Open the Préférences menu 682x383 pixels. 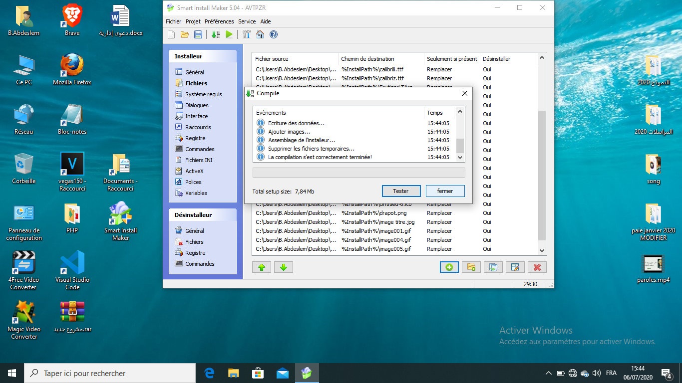coord(219,21)
